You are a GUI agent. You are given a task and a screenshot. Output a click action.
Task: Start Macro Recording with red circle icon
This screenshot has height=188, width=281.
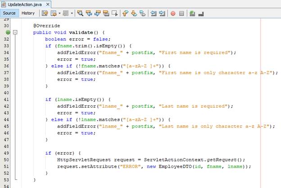pyautogui.click(x=173, y=13)
